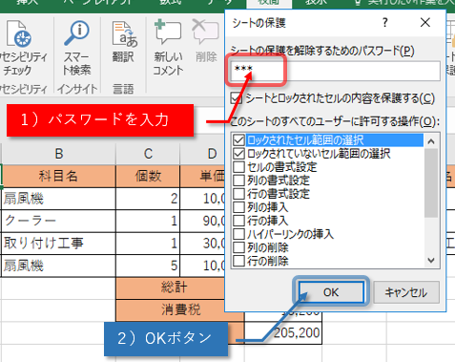Select quantity cell containing 5
Image resolution: width=455 pixels, height=362 pixels.
click(x=148, y=266)
